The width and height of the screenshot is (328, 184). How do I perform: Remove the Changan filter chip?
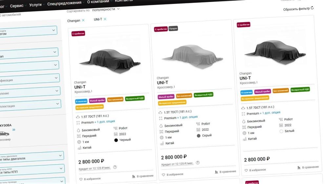83,20
